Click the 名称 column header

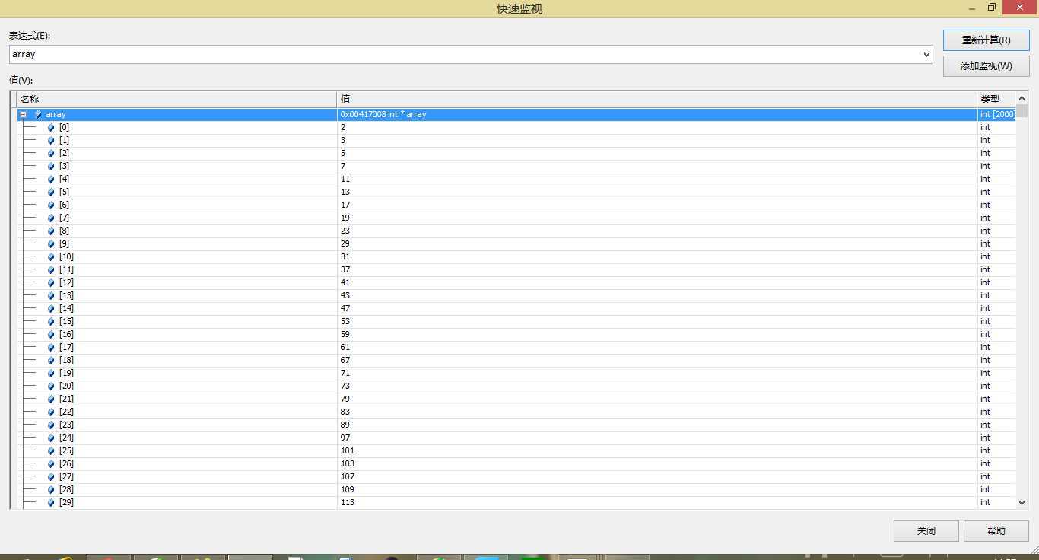(176, 100)
